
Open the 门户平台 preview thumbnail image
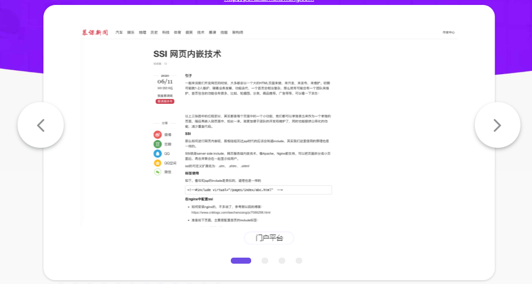[269, 126]
